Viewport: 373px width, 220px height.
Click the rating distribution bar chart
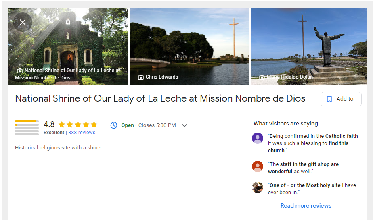coord(27,128)
